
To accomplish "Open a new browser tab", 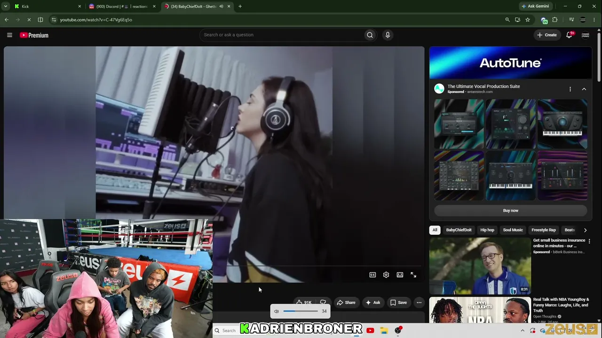I will 240,7.
